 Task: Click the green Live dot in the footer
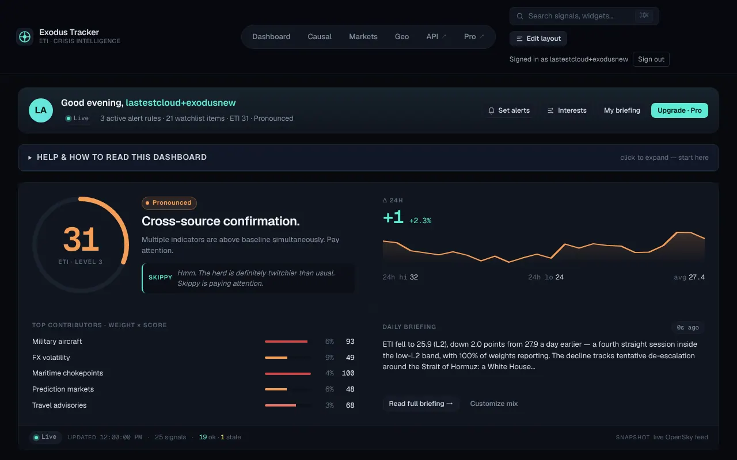click(36, 437)
